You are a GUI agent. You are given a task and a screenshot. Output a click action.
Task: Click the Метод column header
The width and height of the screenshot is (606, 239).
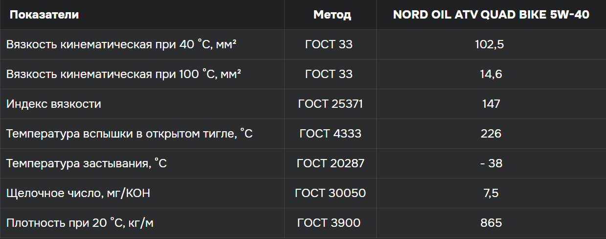pyautogui.click(x=332, y=15)
